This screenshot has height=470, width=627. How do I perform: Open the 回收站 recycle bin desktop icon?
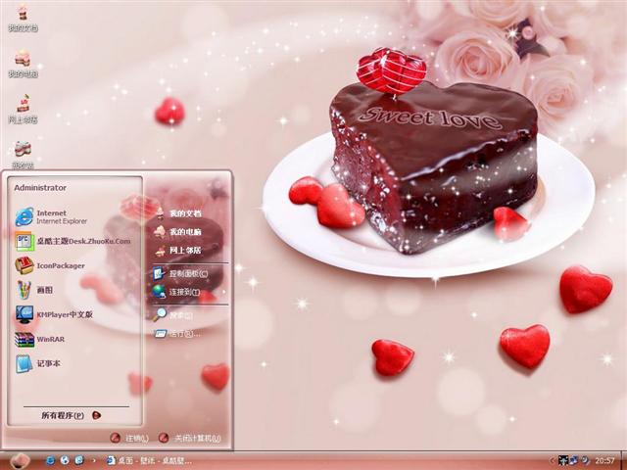[x=23, y=155]
